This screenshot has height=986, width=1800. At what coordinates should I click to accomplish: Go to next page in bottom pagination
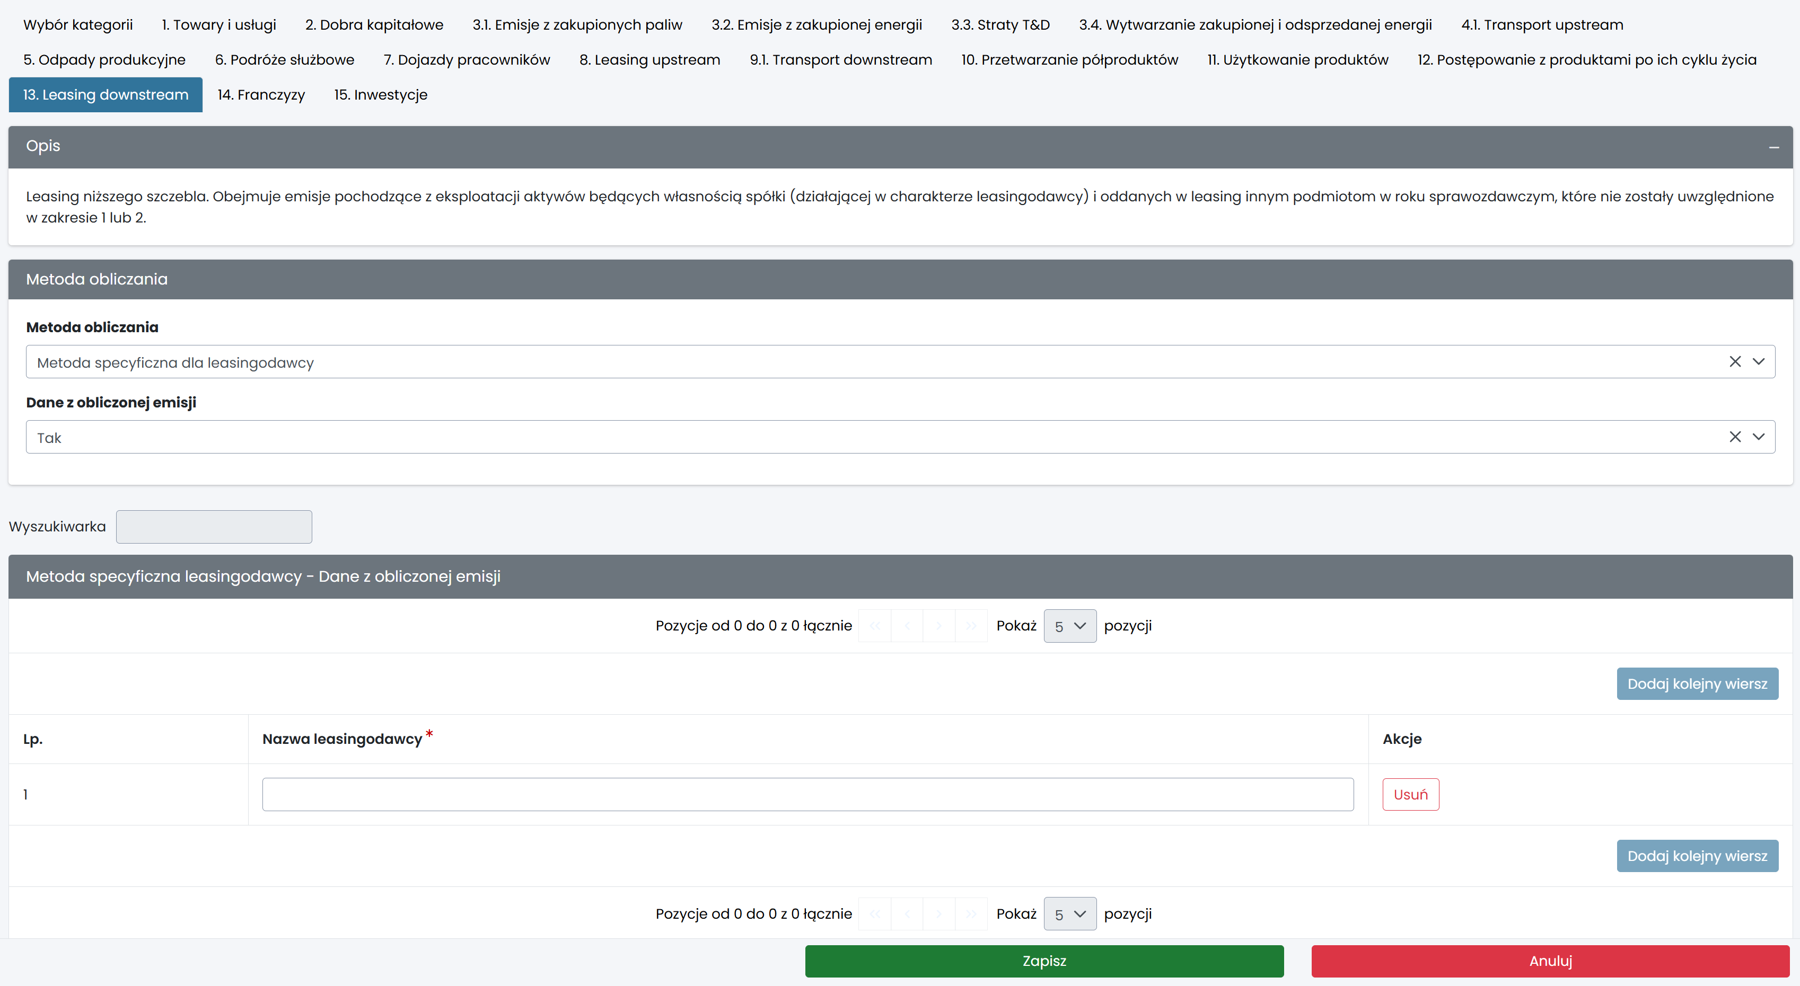[x=939, y=914]
